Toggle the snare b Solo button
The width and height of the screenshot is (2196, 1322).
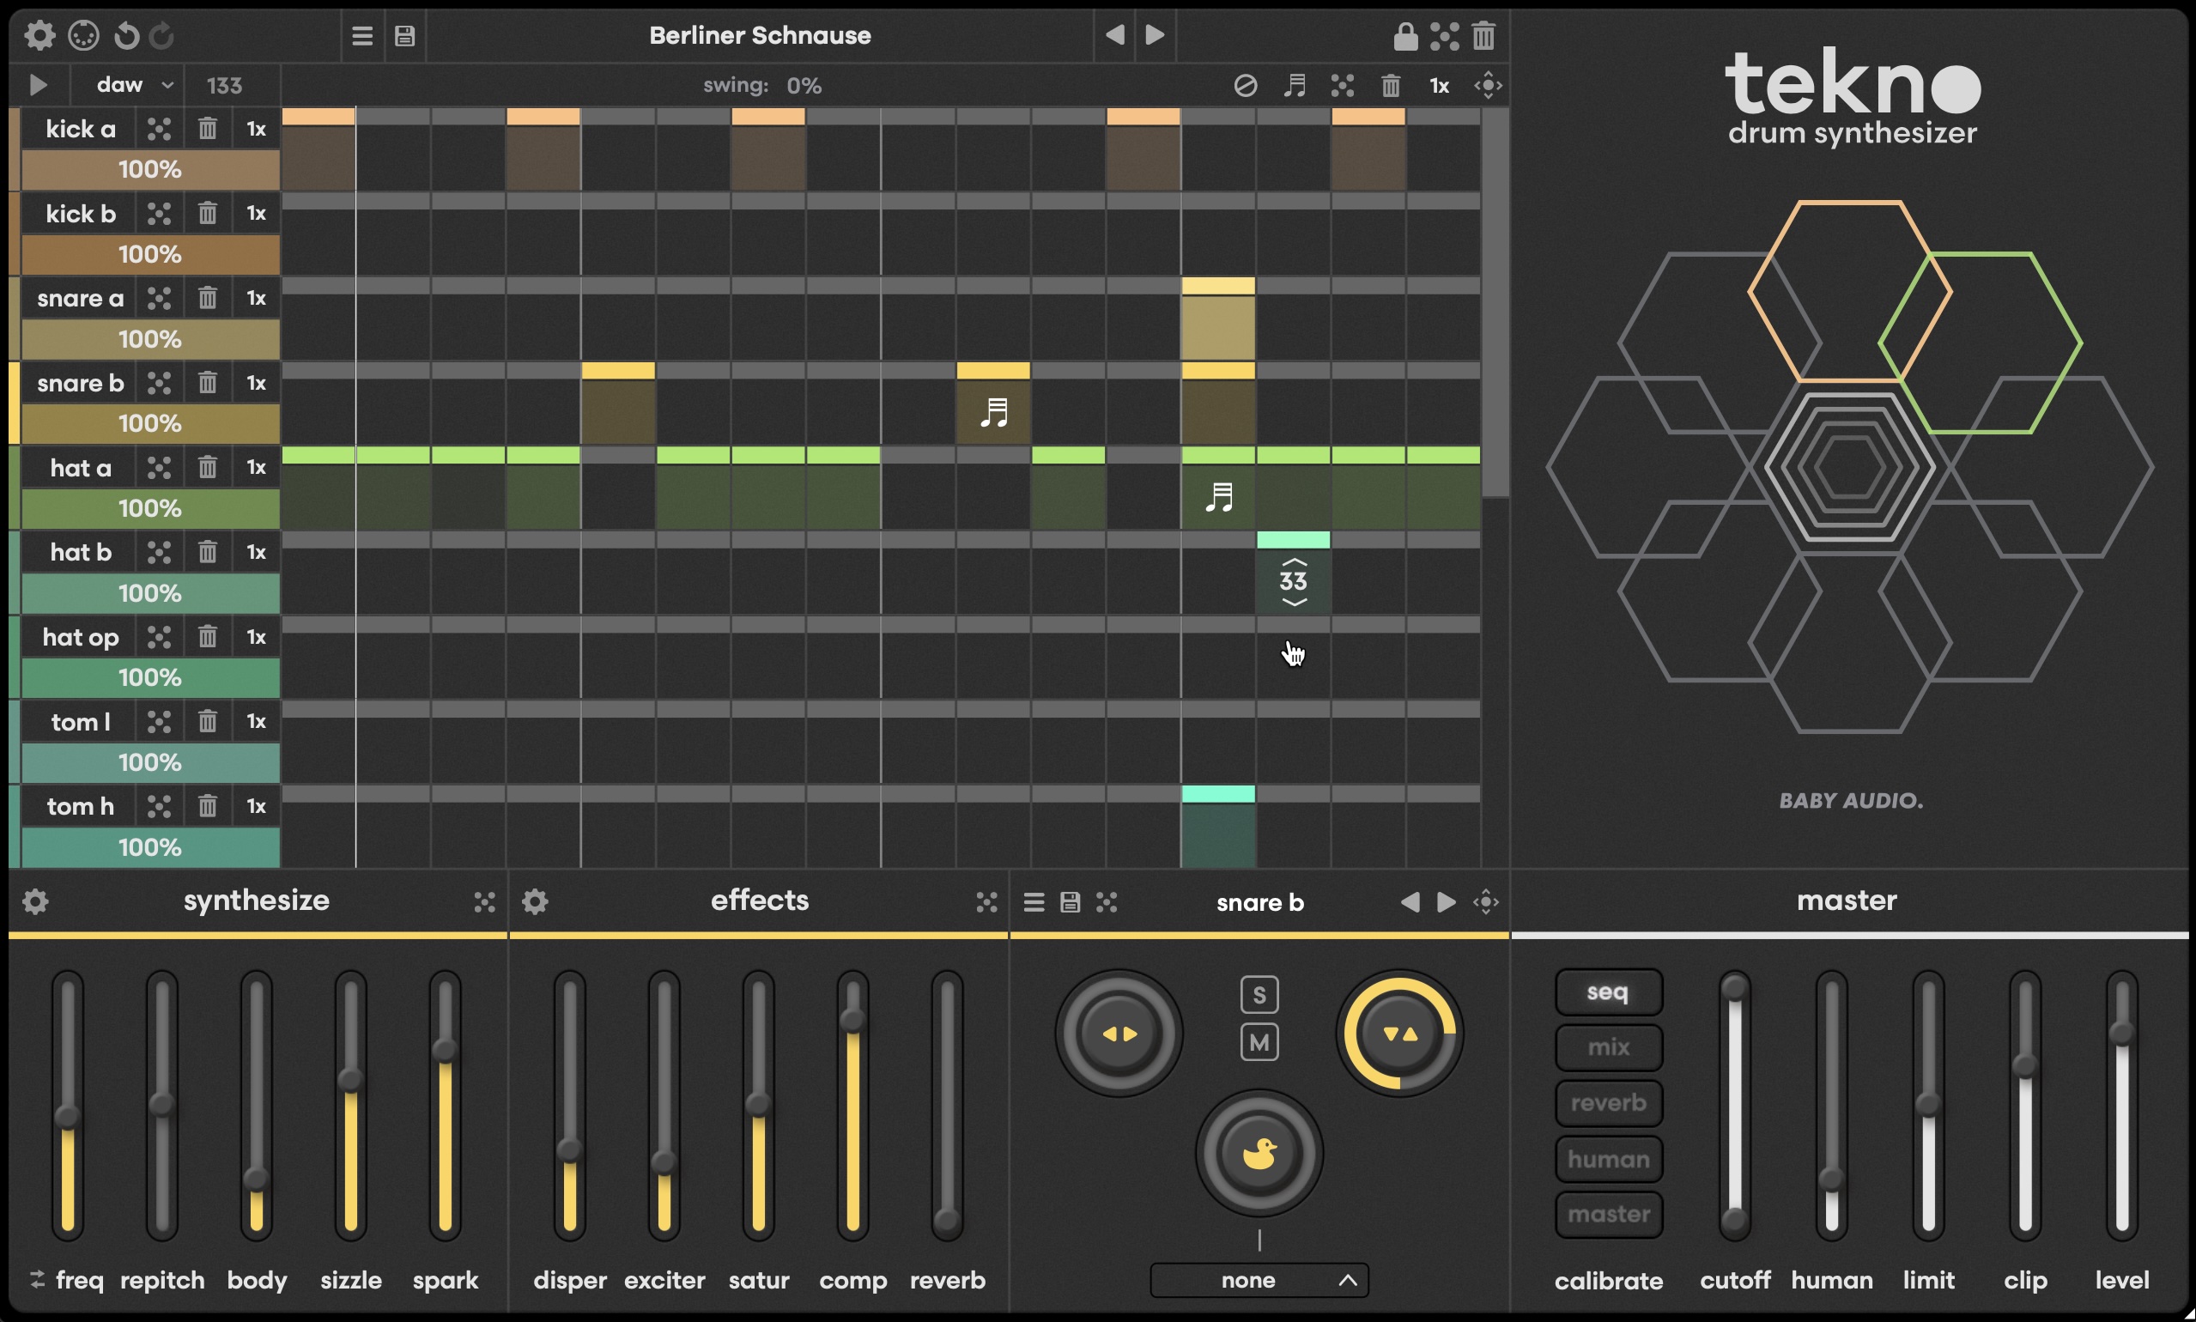tap(1259, 994)
